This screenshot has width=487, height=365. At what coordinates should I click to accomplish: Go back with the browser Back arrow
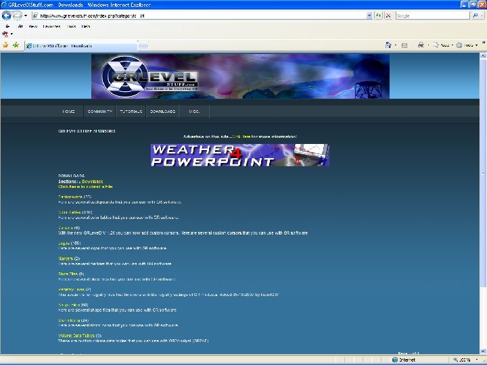(x=7, y=15)
